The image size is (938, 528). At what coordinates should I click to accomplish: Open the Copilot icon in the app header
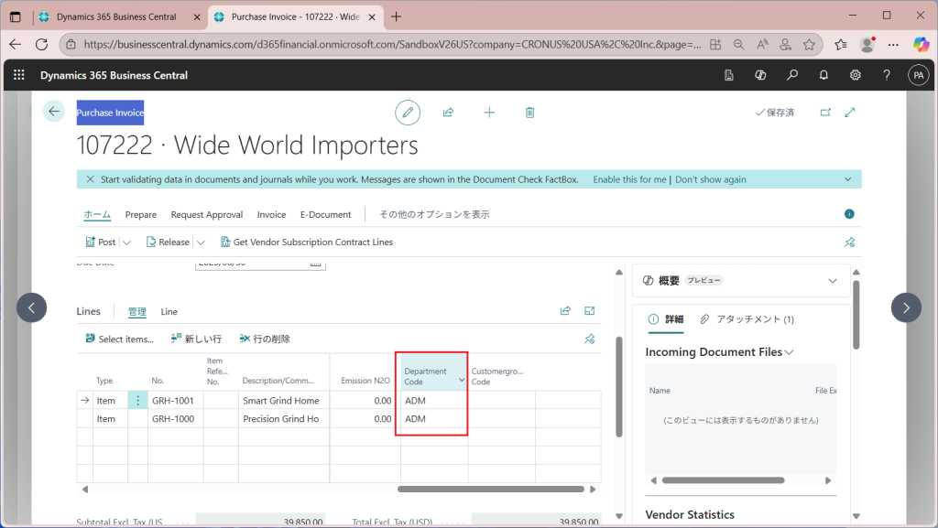(x=760, y=75)
